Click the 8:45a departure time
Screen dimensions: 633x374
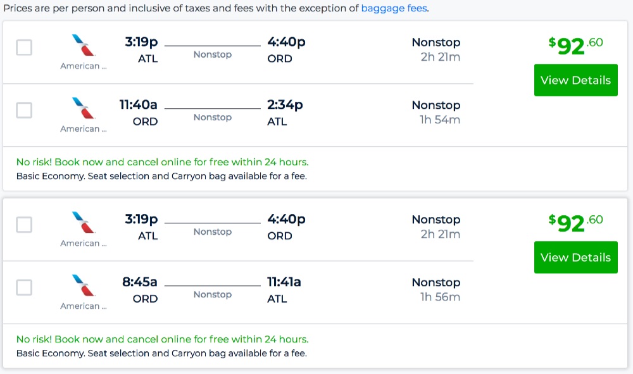click(x=140, y=282)
